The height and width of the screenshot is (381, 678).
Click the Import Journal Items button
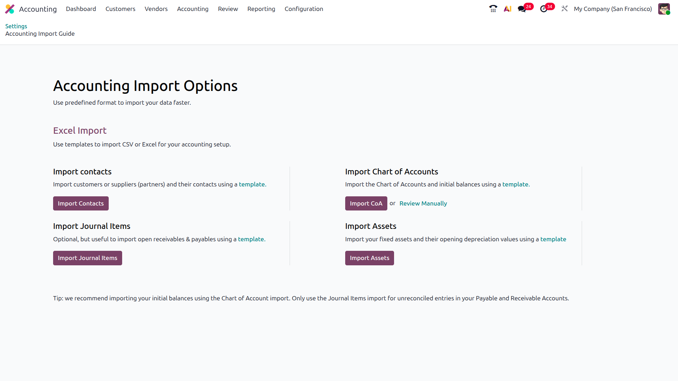(87, 258)
